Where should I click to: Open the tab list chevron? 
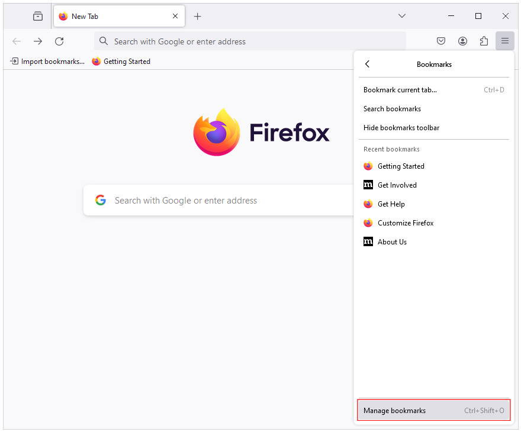click(402, 16)
